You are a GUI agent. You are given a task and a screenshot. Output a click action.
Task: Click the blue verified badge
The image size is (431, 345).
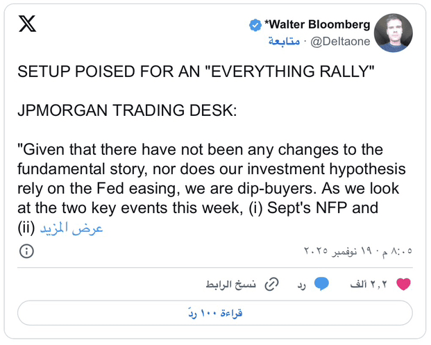click(255, 25)
